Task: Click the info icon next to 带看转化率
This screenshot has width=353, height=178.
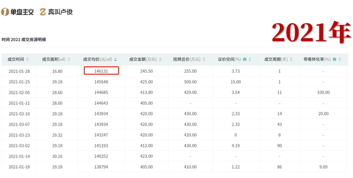Action: [335, 59]
